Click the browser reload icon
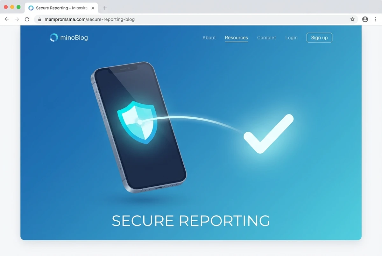 coord(27,19)
